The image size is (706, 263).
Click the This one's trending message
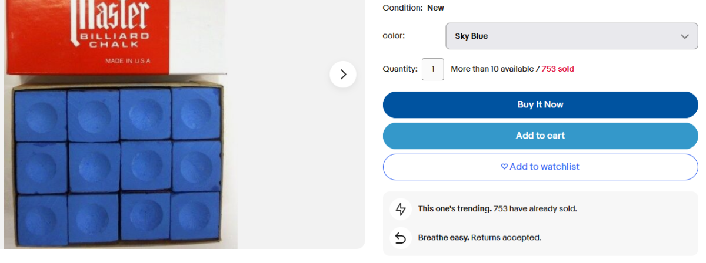click(x=497, y=209)
